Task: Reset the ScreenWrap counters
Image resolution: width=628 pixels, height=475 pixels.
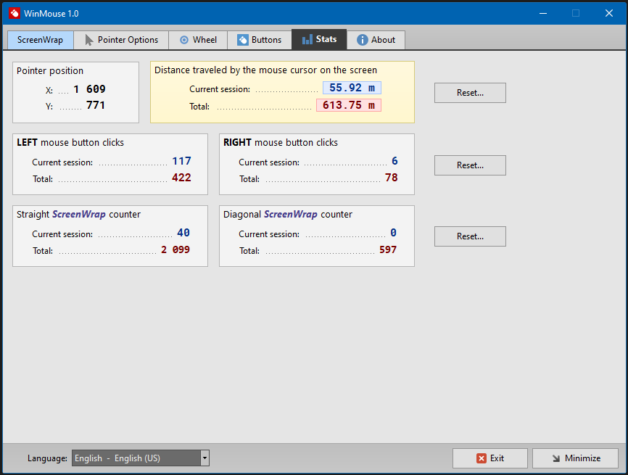Action: coord(470,236)
